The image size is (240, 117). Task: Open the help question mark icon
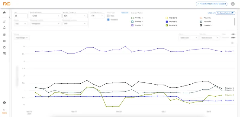(4, 103)
